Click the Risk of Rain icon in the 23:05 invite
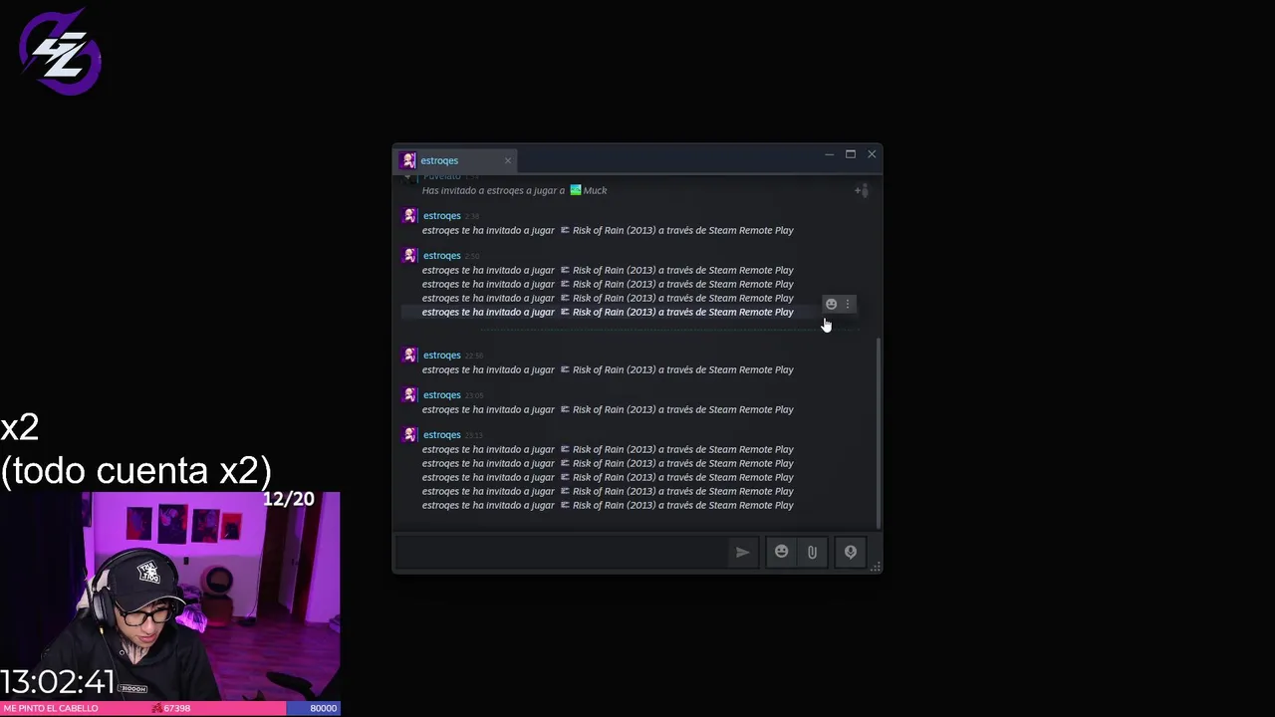Image resolution: width=1275 pixels, height=717 pixels. coord(565,409)
